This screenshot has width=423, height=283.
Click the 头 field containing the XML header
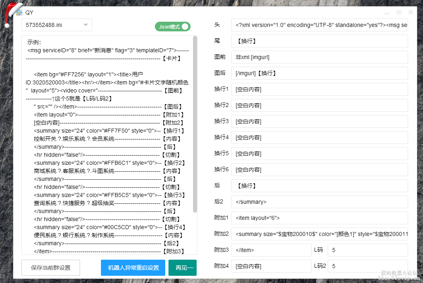coord(319,25)
